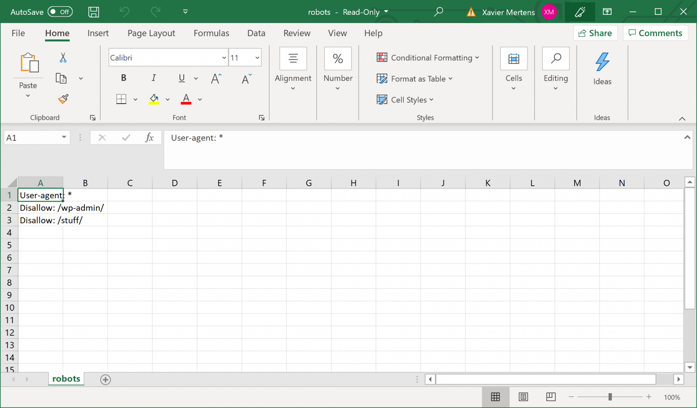Apply Italic formatting to the cell
This screenshot has width=697, height=408.
pyautogui.click(x=153, y=78)
